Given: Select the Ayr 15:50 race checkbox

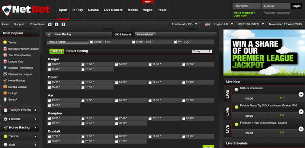Looking at the screenshot, I should 49,105.
